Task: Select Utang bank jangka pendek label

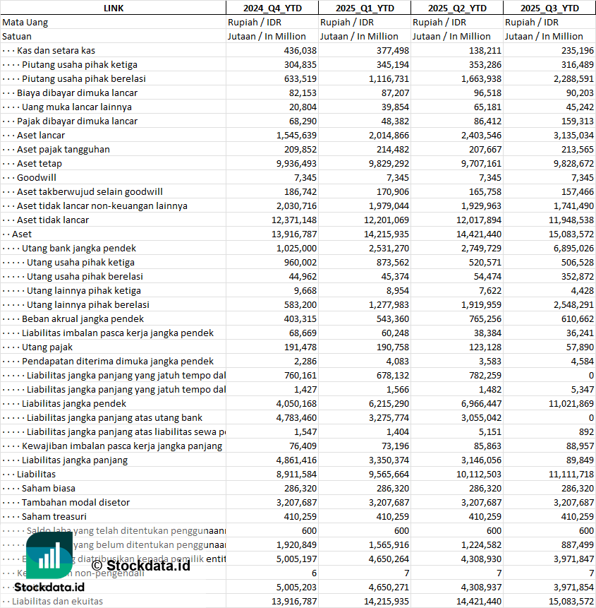Action: (78, 248)
